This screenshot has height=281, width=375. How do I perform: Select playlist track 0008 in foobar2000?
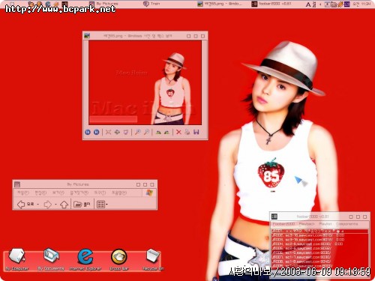point(320,262)
